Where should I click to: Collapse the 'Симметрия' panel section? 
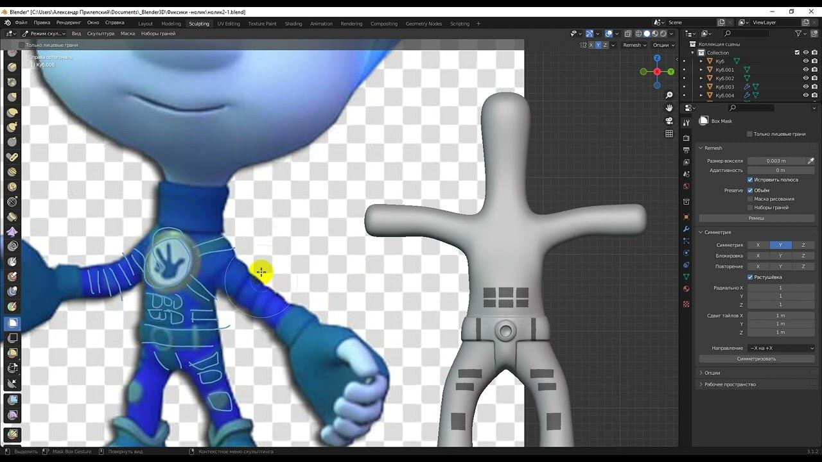[717, 232]
